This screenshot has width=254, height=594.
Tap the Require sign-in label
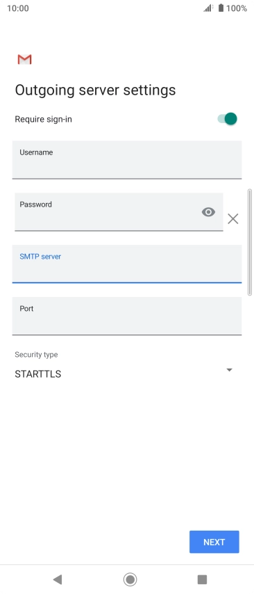point(44,120)
